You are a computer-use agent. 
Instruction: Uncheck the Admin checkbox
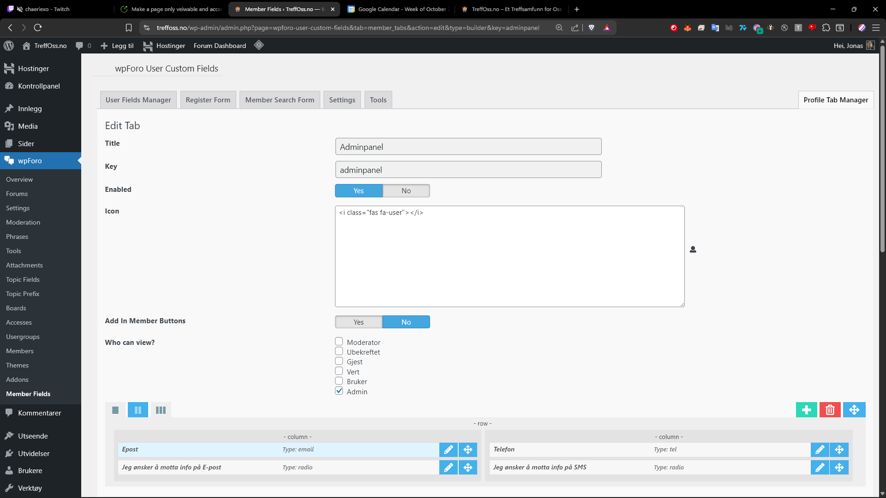(x=339, y=391)
